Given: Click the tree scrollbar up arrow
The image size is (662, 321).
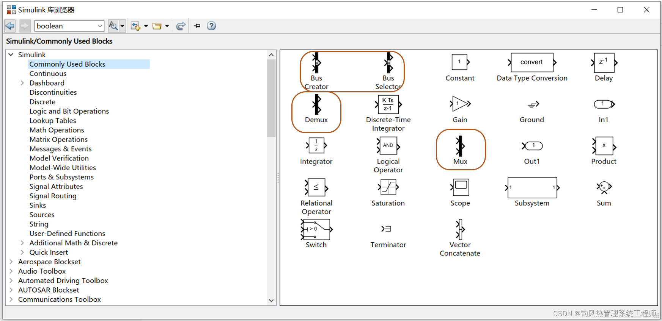Looking at the screenshot, I should (x=271, y=55).
